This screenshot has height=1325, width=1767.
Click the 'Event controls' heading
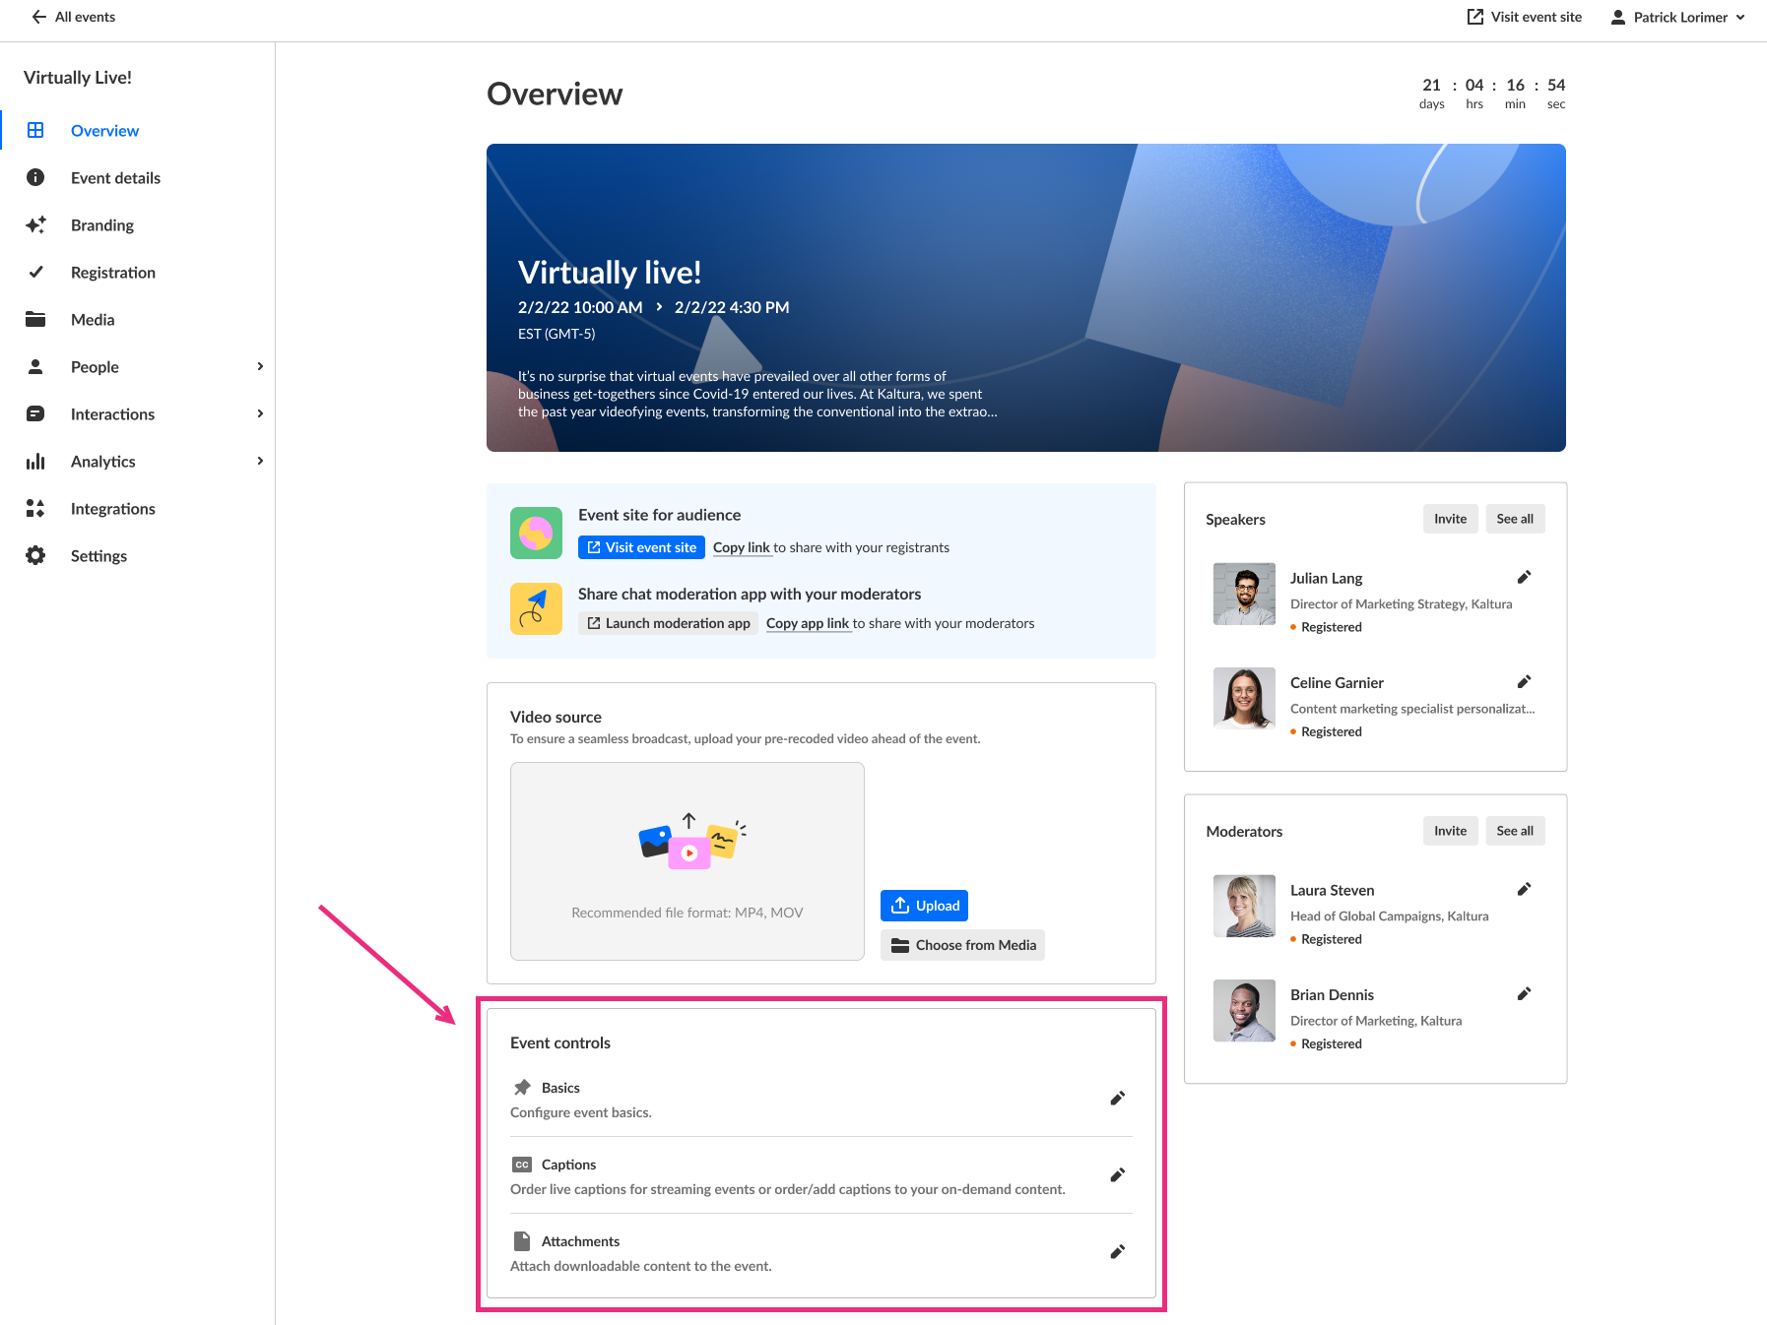click(x=560, y=1042)
